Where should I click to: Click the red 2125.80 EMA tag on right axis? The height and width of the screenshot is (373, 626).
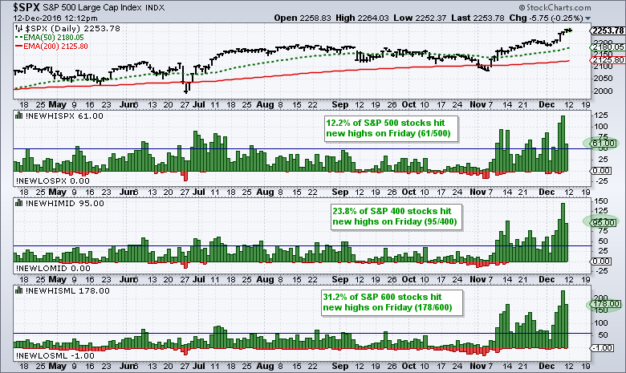(607, 60)
